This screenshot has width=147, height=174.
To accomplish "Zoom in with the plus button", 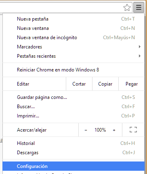I will coord(114,130).
